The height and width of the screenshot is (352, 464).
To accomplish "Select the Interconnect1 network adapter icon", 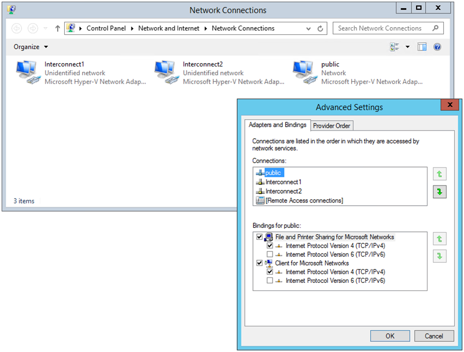I will pyautogui.click(x=28, y=73).
